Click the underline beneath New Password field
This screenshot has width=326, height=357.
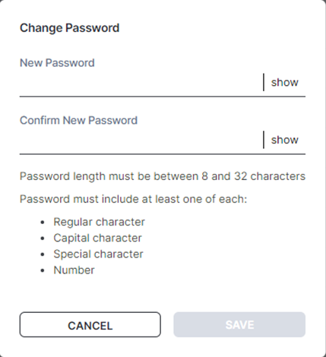tap(163, 96)
